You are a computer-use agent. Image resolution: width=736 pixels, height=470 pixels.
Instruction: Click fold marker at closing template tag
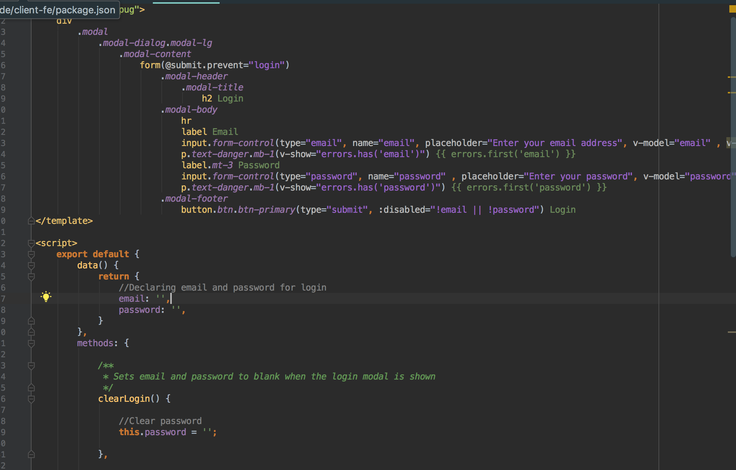click(x=31, y=221)
